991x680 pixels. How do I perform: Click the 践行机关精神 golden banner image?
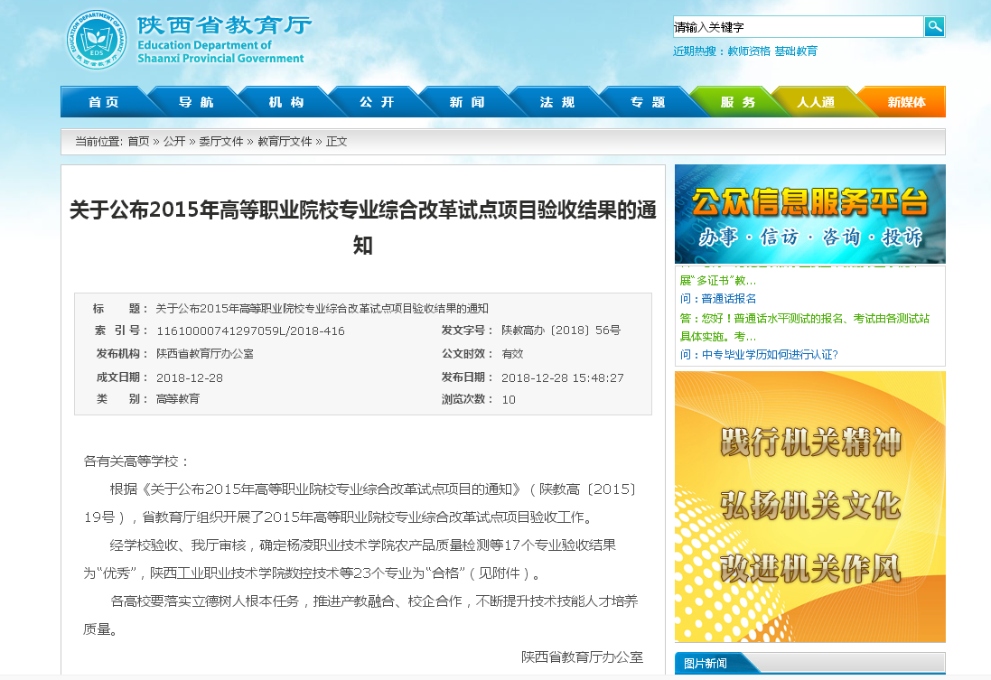[809, 442]
